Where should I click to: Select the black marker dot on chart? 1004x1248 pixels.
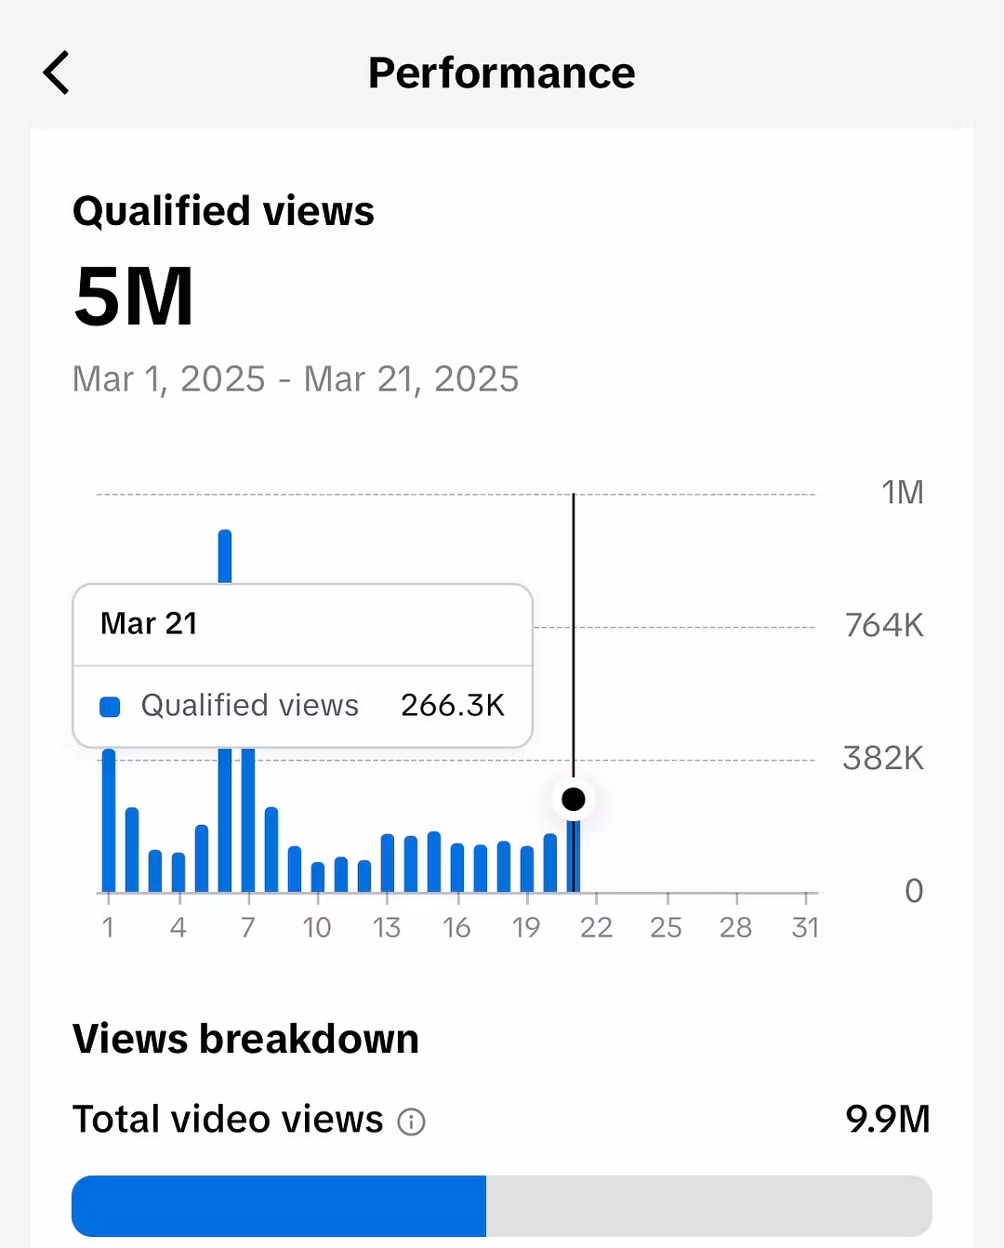click(x=574, y=799)
